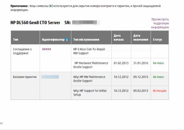
Task: Select the Тип column header
Action: click(x=25, y=37)
